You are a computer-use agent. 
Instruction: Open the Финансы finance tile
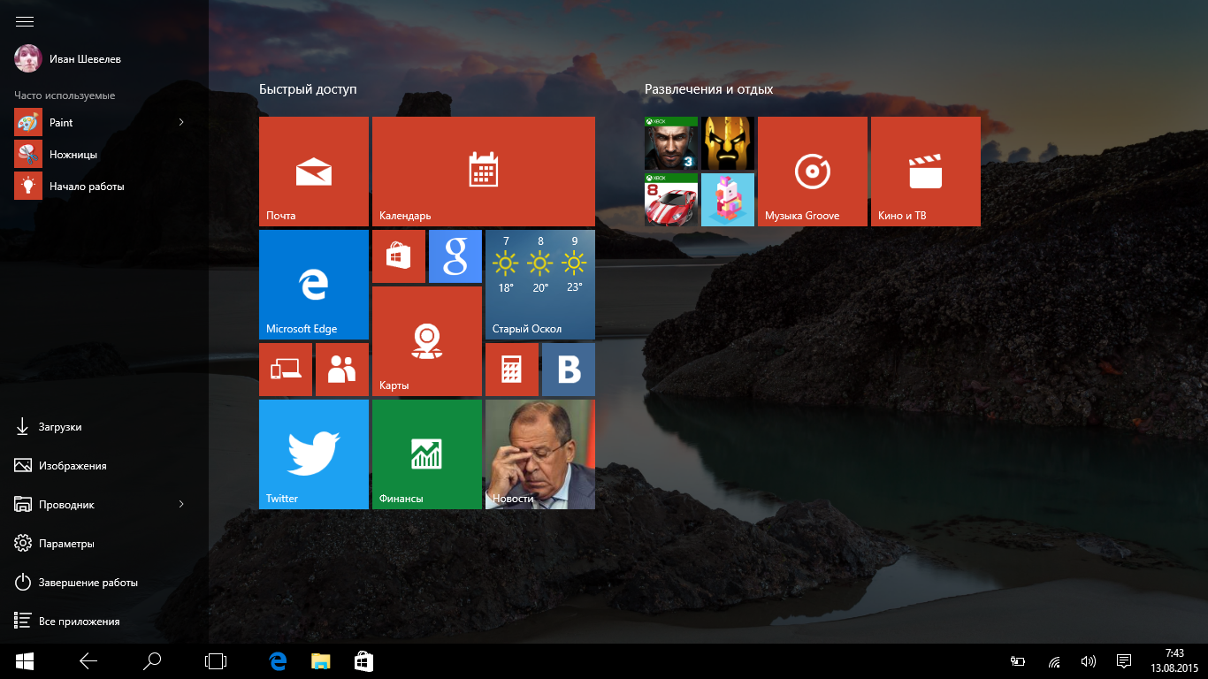tap(427, 454)
